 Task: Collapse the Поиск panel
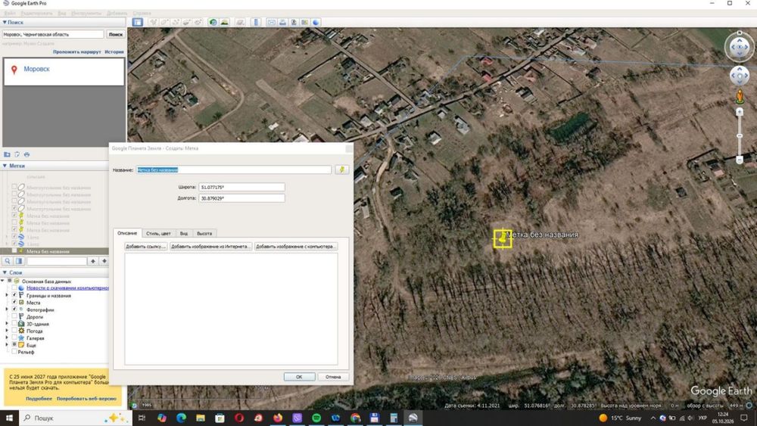5,22
